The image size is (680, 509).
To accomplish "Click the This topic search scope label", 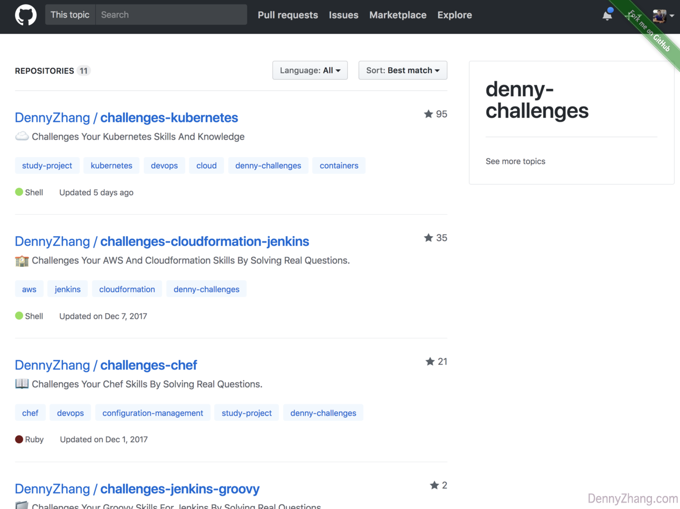I will (70, 15).
